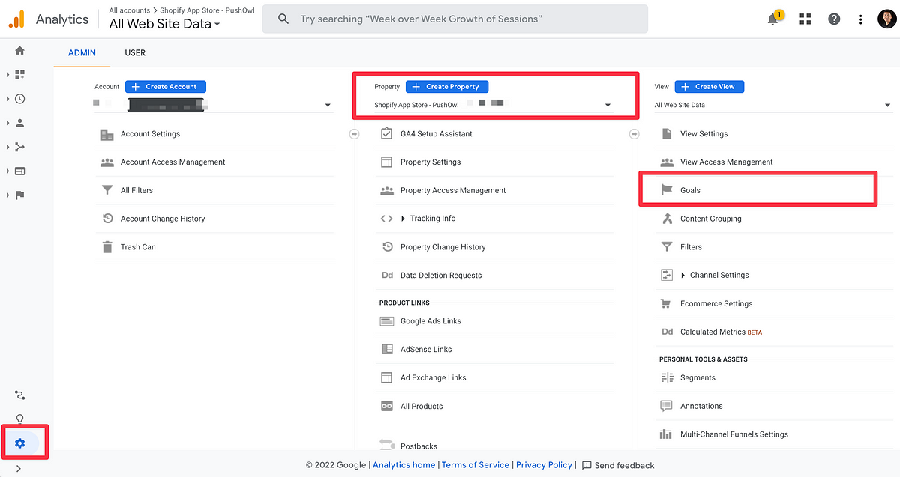Open GA4 Setup Assistant
The height and width of the screenshot is (477, 900).
click(x=436, y=134)
